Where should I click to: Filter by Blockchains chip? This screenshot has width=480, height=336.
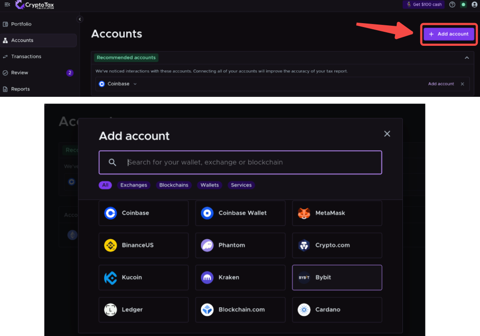174,185
